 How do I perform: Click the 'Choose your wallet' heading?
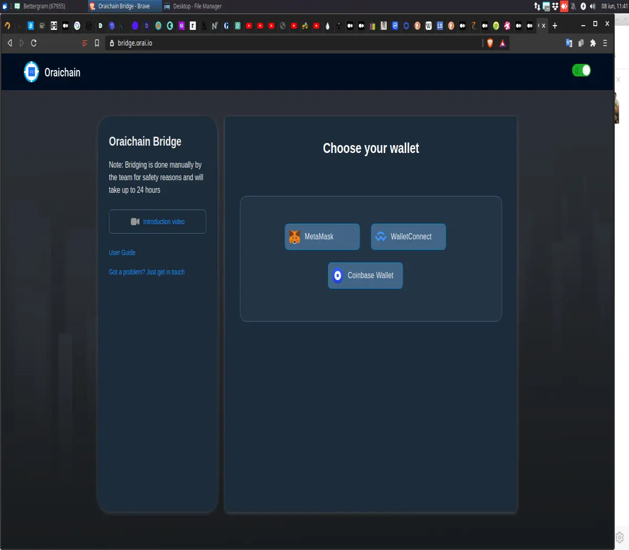[x=371, y=148]
